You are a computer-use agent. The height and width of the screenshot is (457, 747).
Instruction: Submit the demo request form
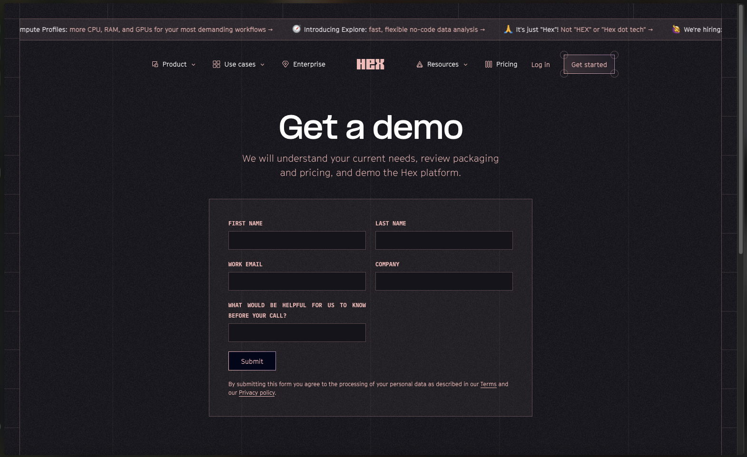point(252,361)
